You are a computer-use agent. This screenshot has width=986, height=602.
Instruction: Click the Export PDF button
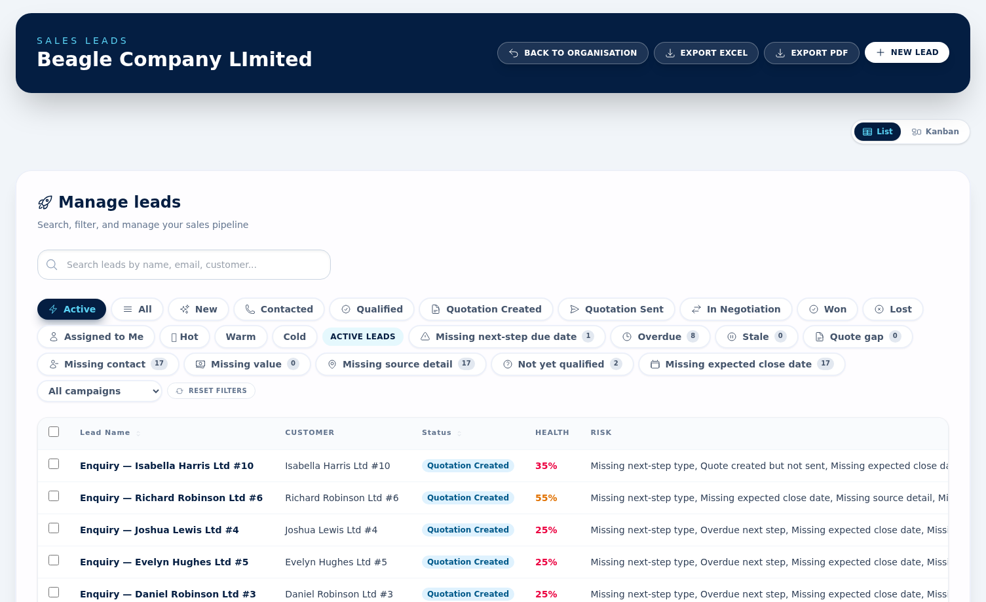pos(812,53)
